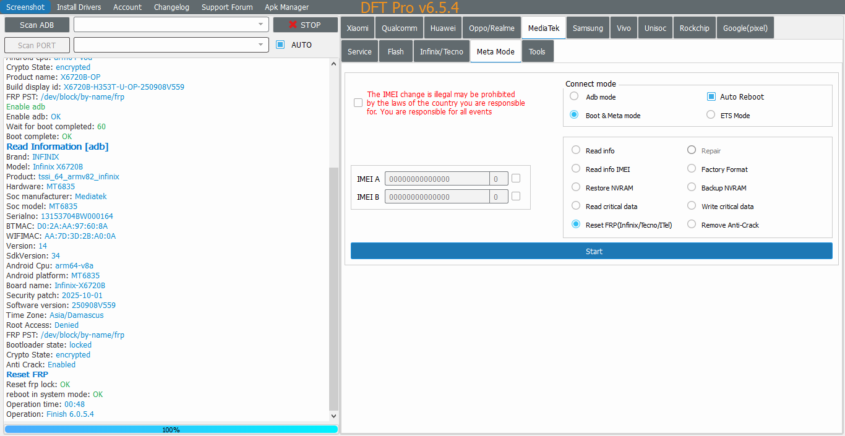Pick Read critical data option

576,206
